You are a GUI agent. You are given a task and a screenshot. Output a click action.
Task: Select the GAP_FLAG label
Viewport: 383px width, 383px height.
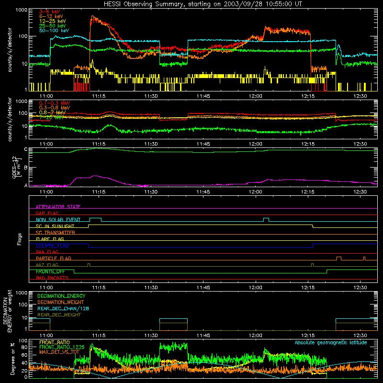47,213
